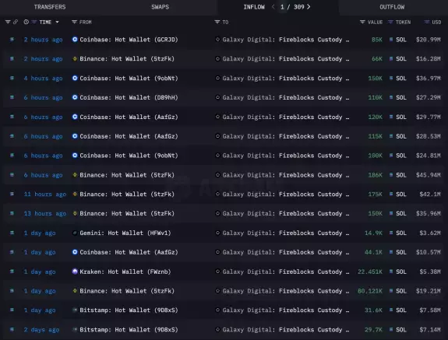
Task: Open the TOKEN column filter icon
Action: pos(390,22)
